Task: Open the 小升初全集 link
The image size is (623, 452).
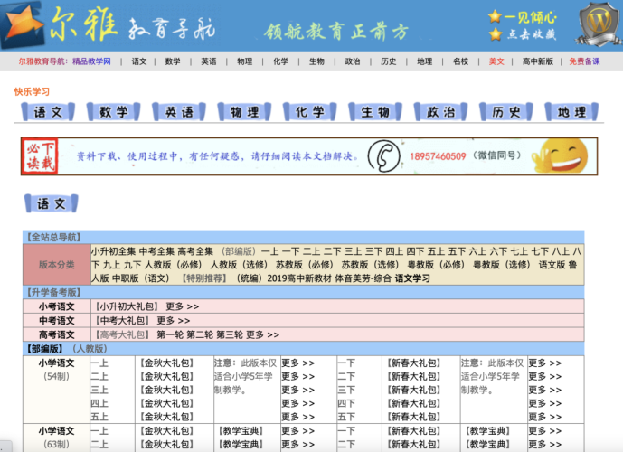Action: coord(113,250)
